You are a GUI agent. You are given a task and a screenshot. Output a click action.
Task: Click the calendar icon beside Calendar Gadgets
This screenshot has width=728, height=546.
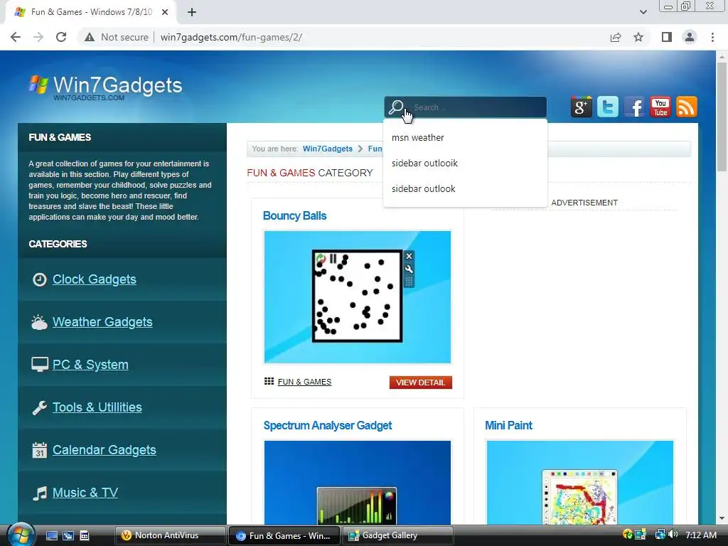40,450
